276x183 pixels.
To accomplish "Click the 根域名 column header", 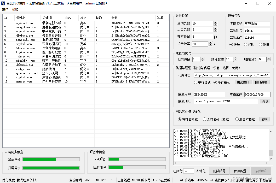I will [28, 18].
